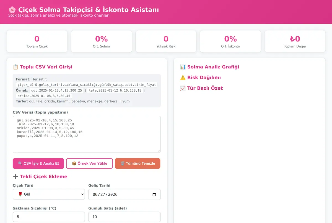Click the Günlük Satış (adet) input
This screenshot has width=332, height=223.
tap(124, 217)
